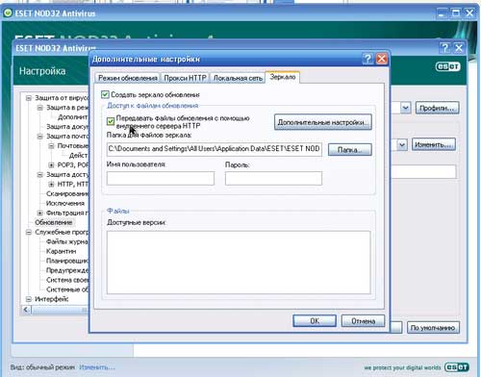Screen dimensions: 481x377
Task: Click the 'Профили...' button in the Настройка window
Action: click(438, 108)
